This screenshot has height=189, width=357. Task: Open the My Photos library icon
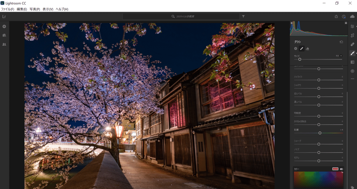point(4,35)
